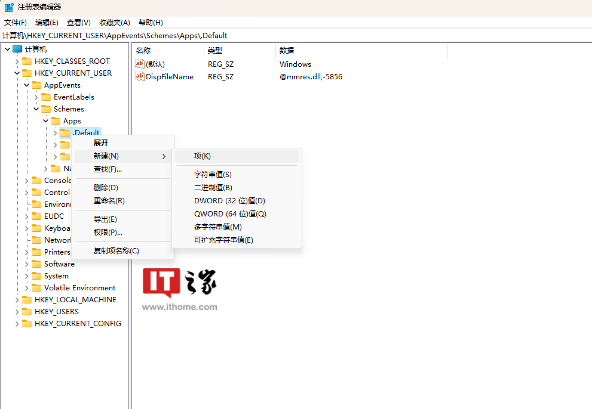Click the 计算机 computer icon
Viewport: 592px width, 409px height.
click(x=17, y=49)
